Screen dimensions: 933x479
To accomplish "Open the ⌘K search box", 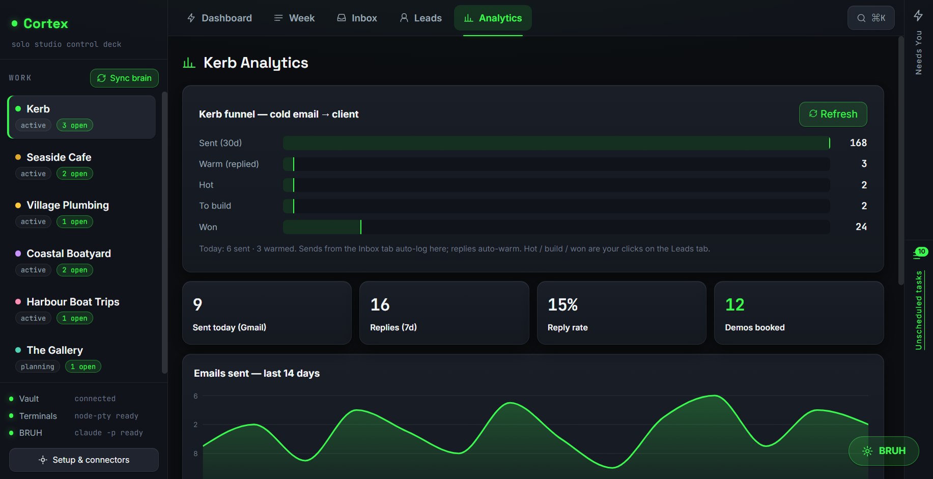I will point(871,18).
